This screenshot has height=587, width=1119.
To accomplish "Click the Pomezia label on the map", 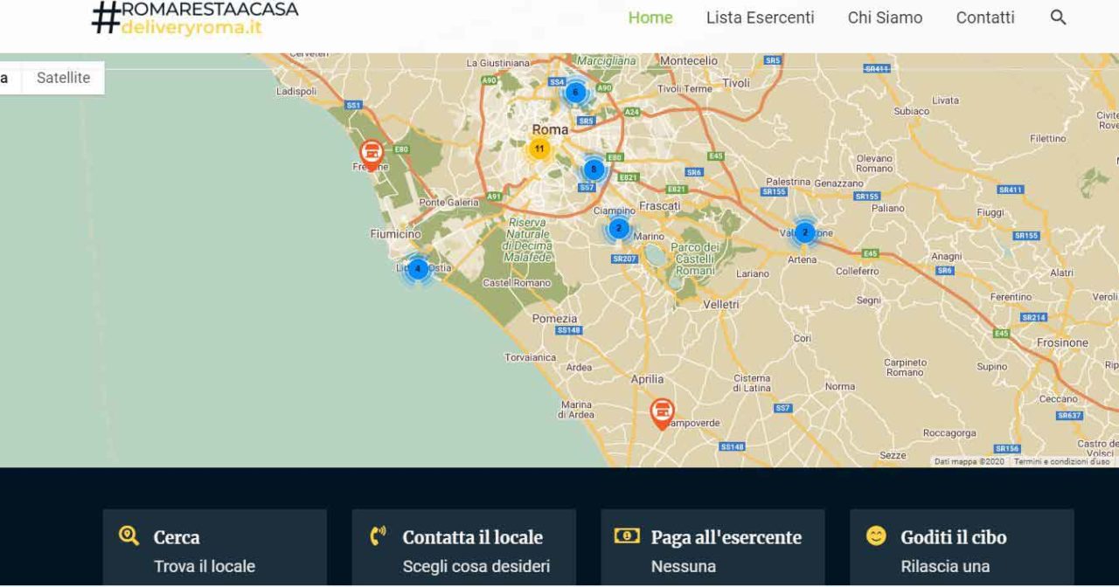I will (x=555, y=318).
